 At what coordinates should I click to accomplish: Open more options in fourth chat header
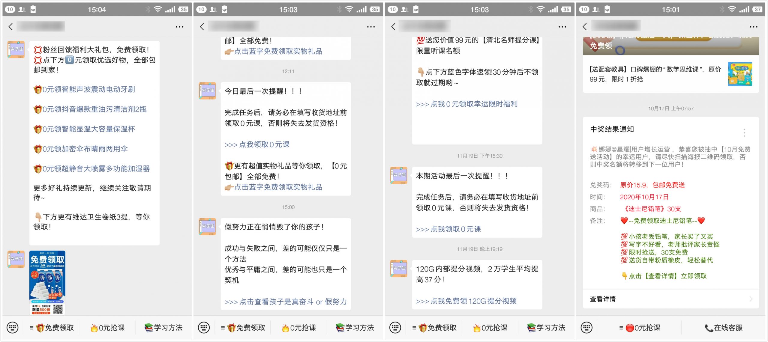click(x=753, y=27)
